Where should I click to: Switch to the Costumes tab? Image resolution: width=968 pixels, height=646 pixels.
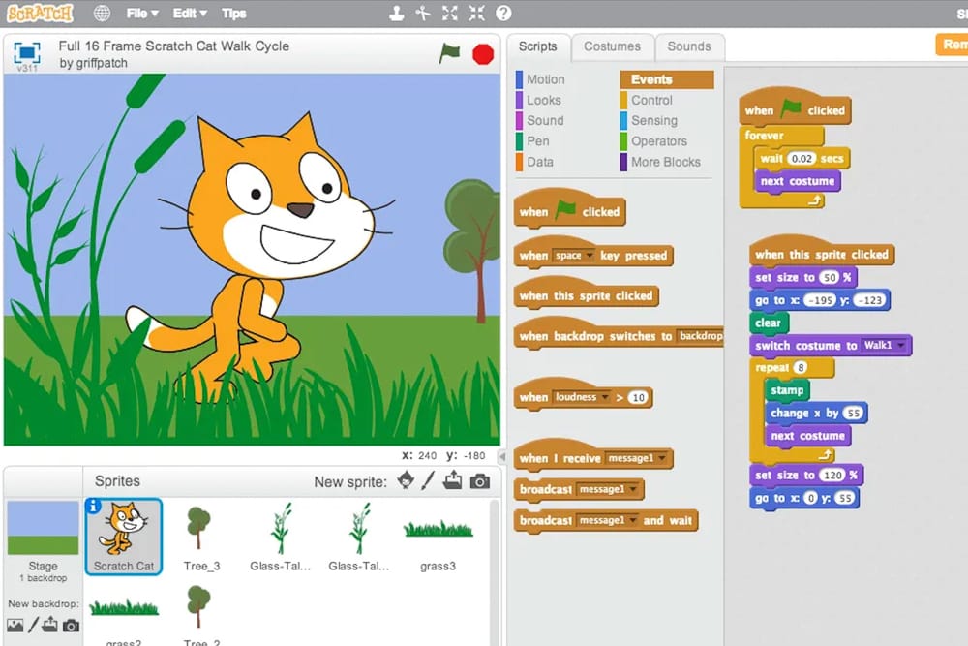[612, 46]
